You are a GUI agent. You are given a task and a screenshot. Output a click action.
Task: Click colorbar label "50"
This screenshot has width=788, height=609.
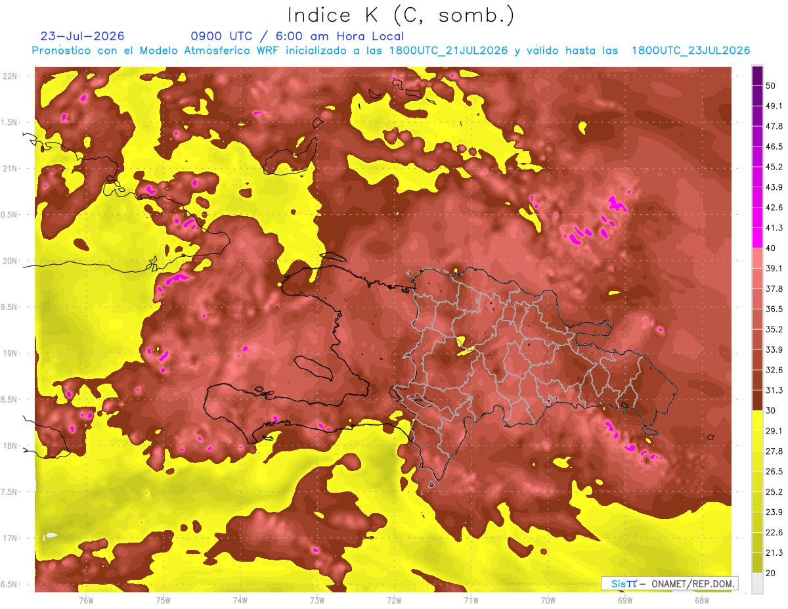coord(771,85)
